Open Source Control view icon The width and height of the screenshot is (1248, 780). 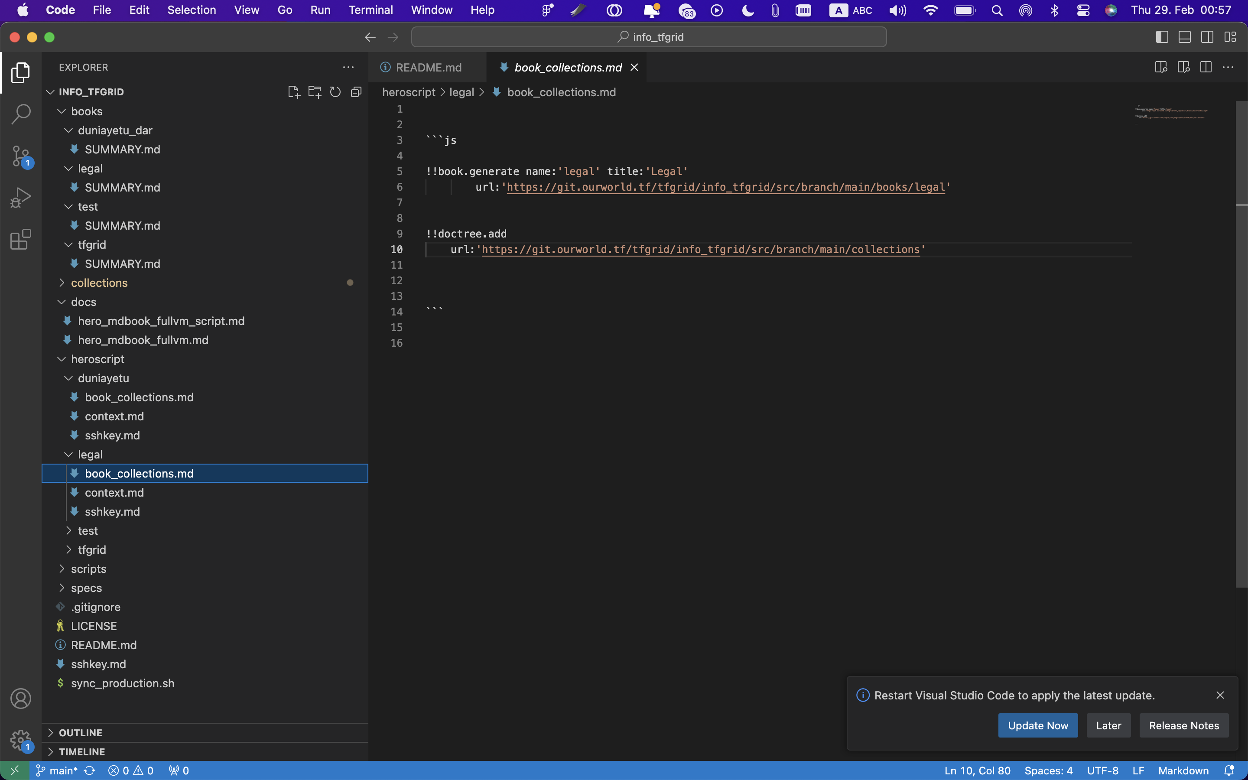tap(21, 156)
